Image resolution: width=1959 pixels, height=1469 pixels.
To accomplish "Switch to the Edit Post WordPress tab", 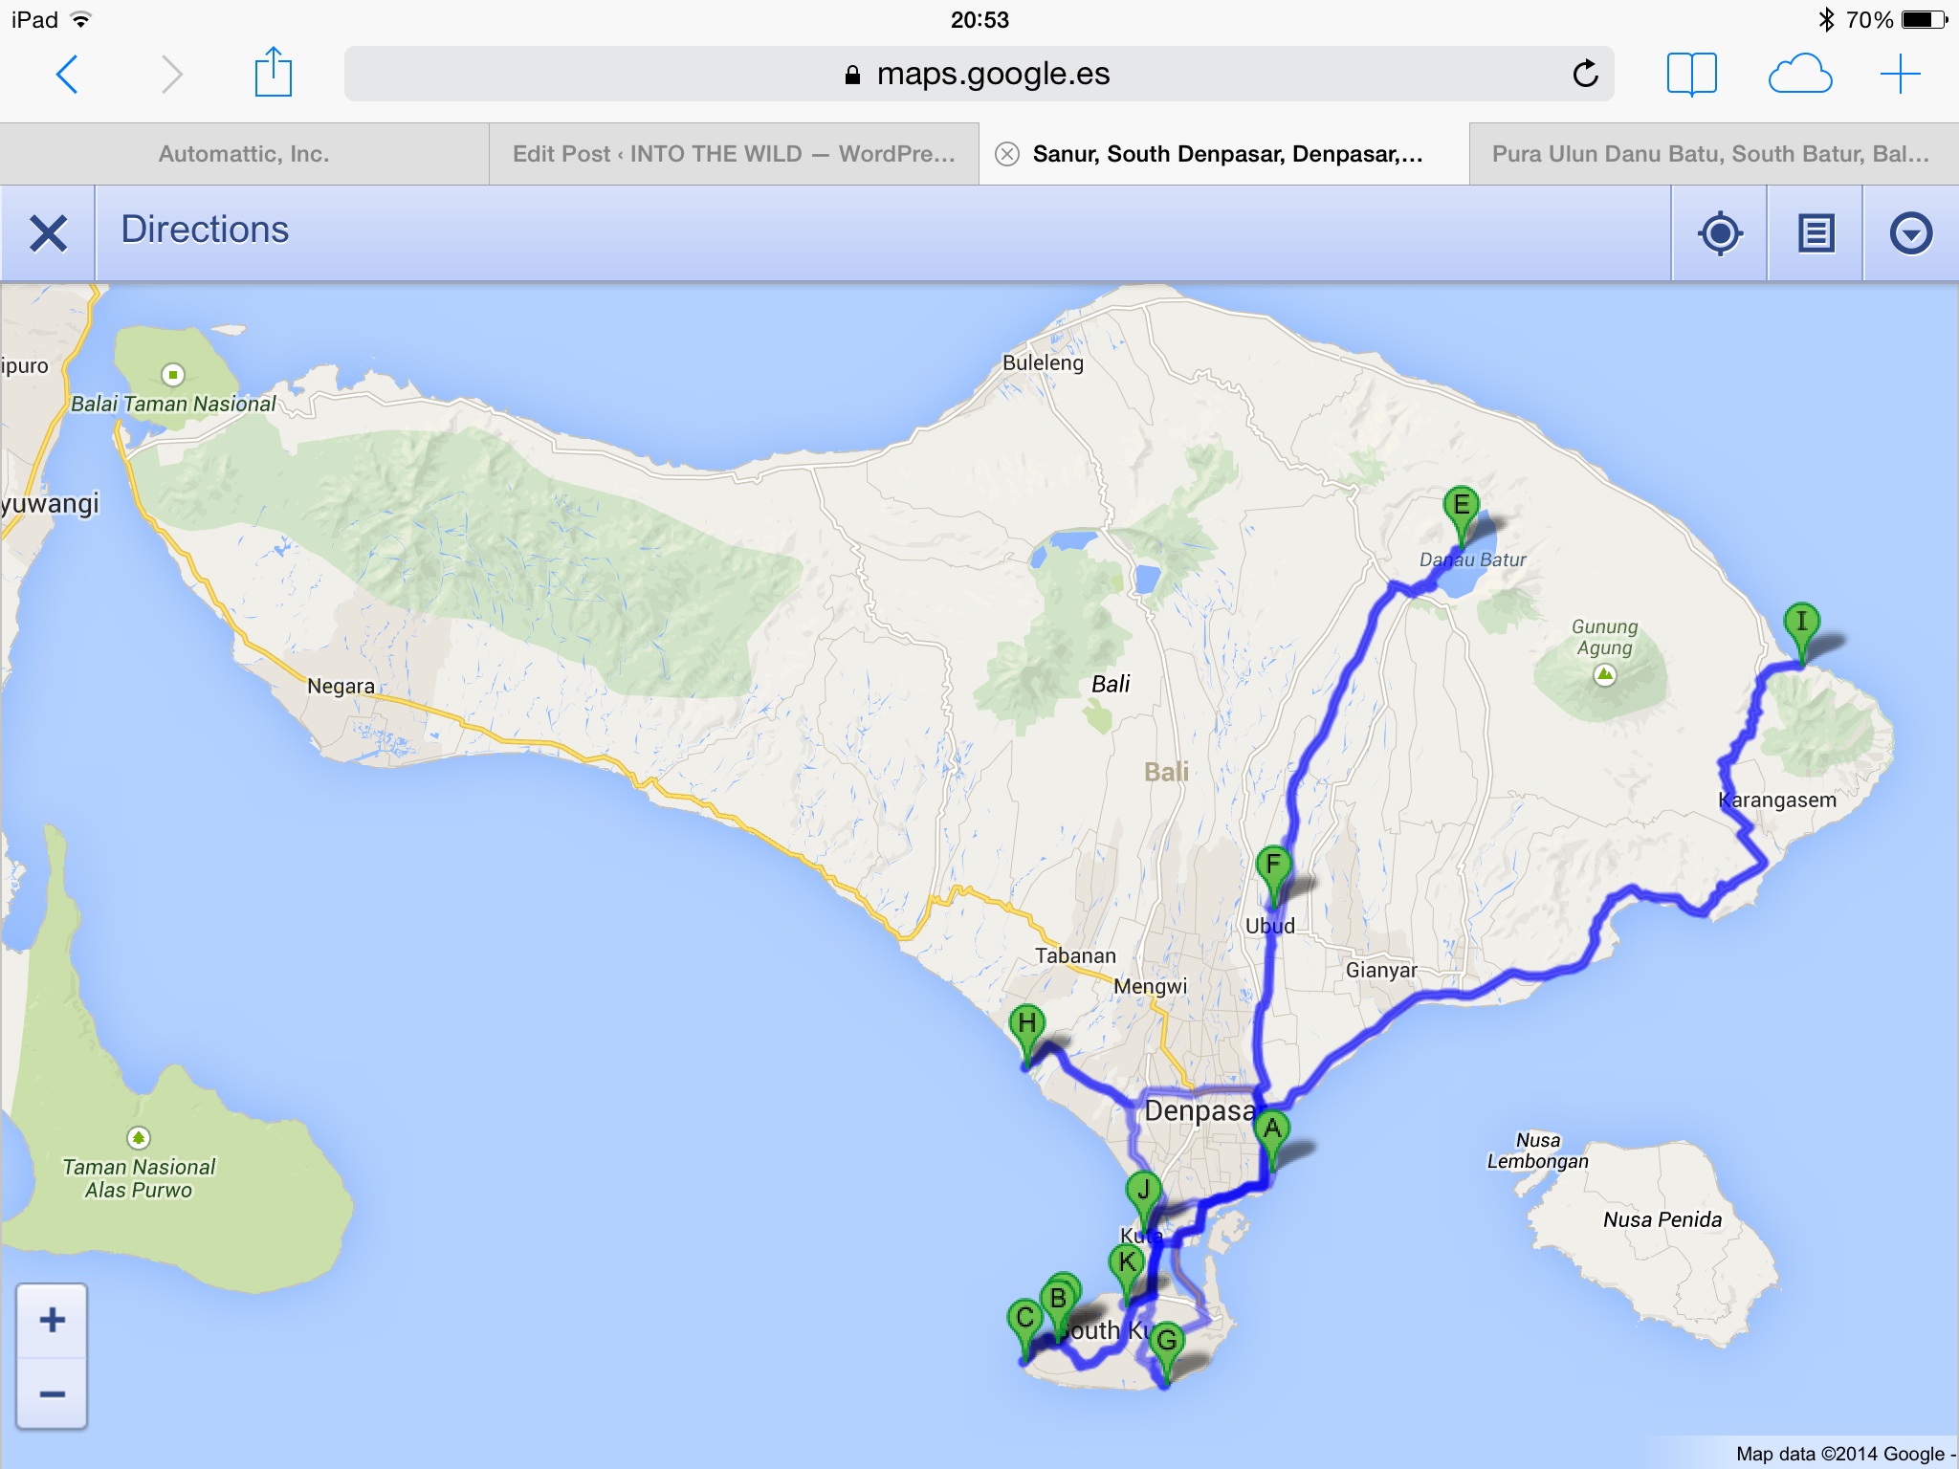I will click(x=734, y=154).
